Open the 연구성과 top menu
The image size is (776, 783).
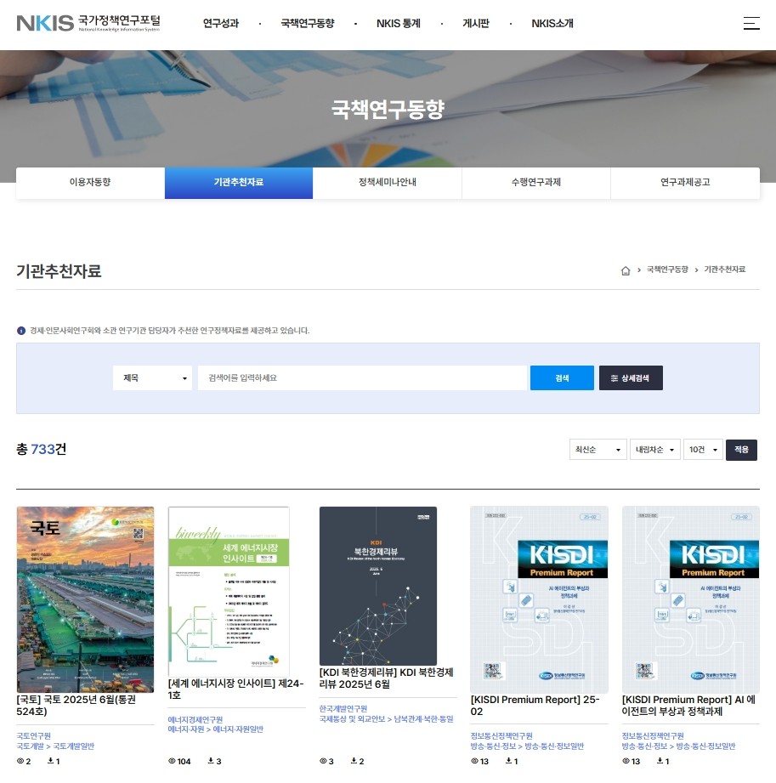[221, 24]
